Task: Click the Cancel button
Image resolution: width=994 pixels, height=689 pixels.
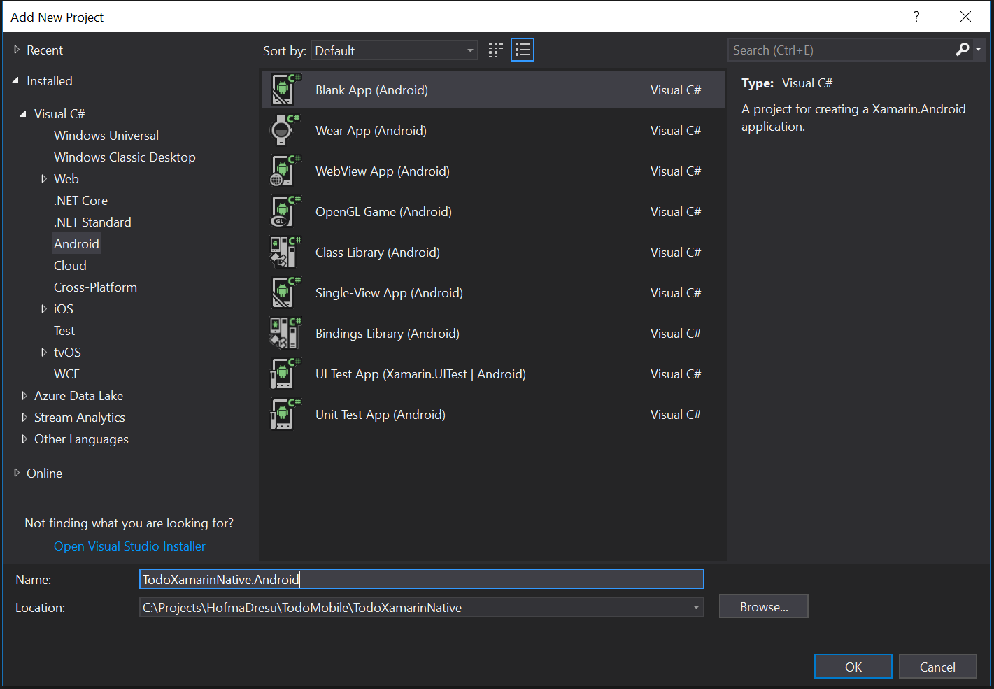Action: 937,667
